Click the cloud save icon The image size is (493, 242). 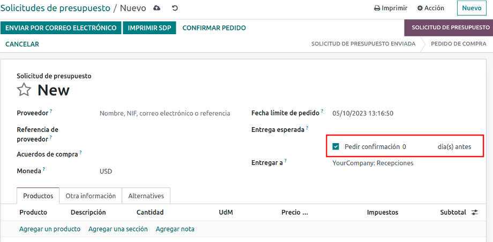[x=156, y=8]
